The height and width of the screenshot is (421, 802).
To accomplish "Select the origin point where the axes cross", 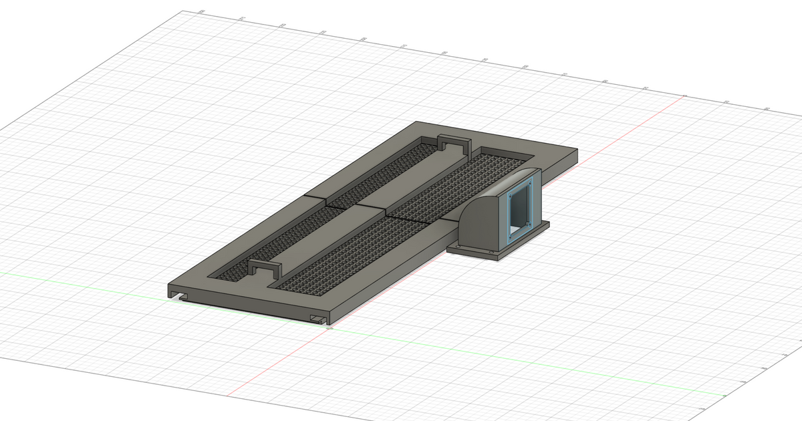I will coord(328,327).
